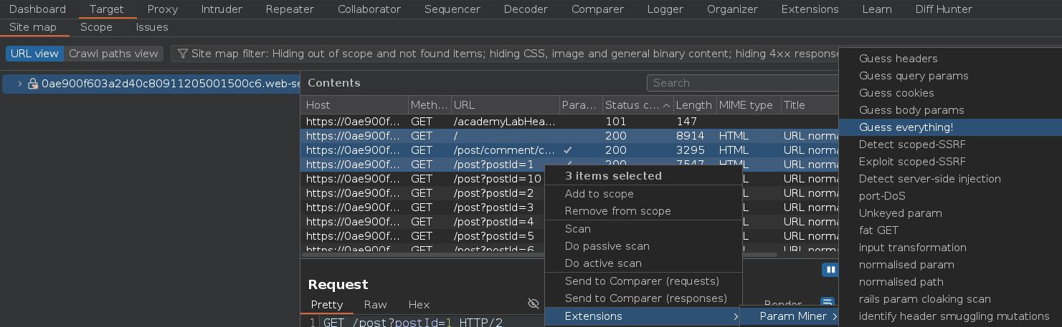Choose Guess everything! from Param Miner menu

[906, 127]
